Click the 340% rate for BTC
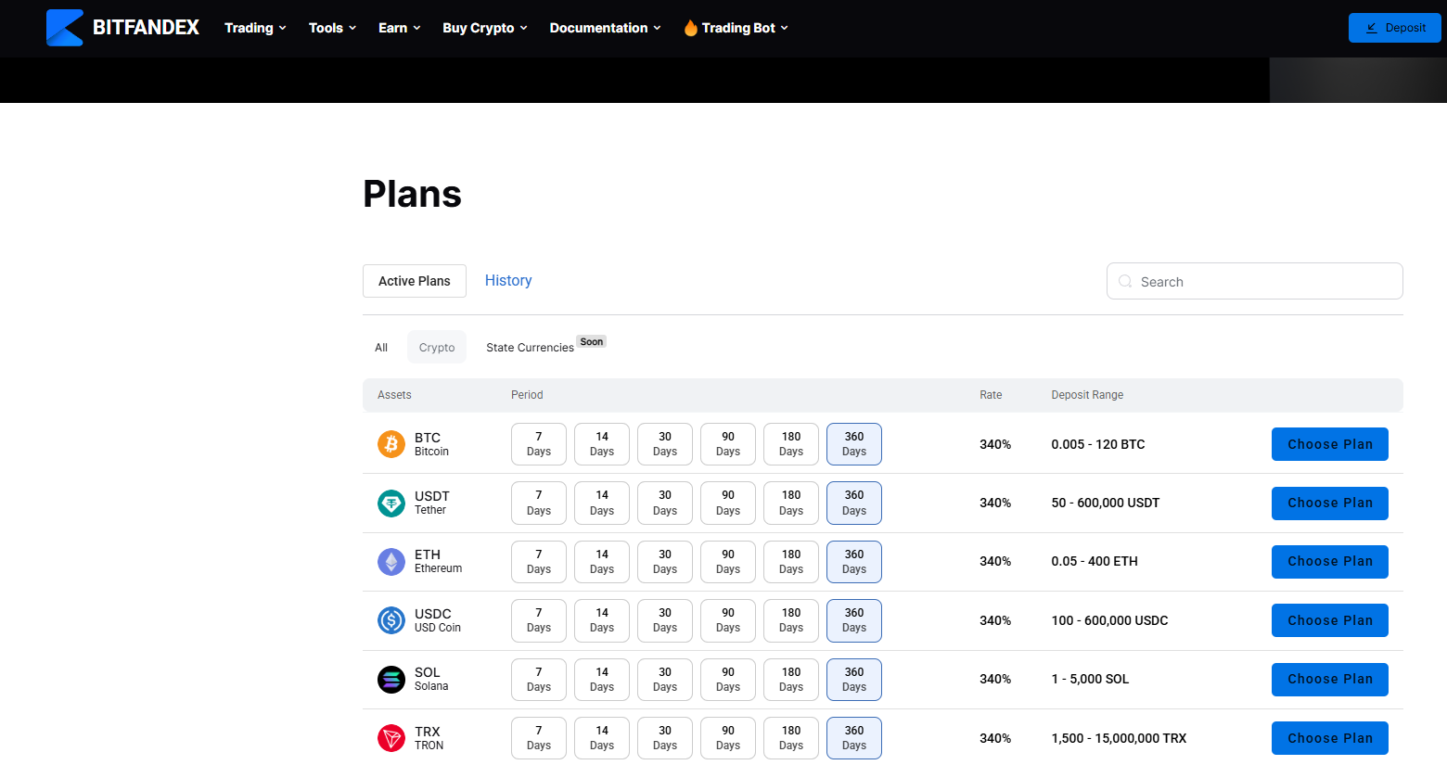The height and width of the screenshot is (765, 1447). tap(995, 444)
